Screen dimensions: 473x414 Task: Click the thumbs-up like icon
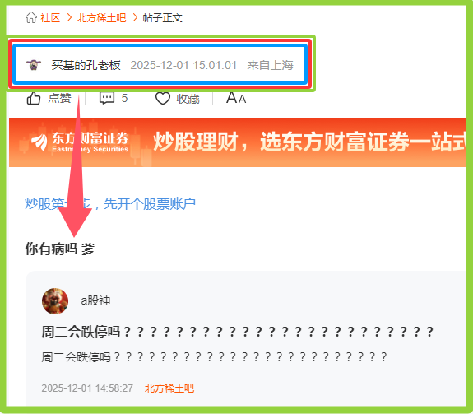(x=34, y=99)
